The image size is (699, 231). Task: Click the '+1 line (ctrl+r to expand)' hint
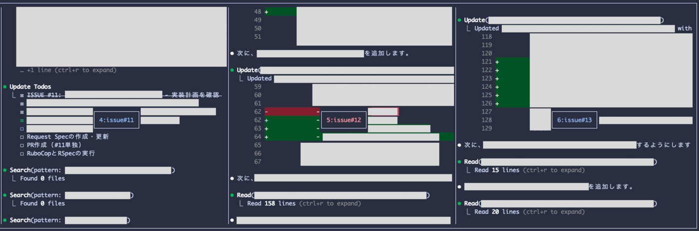(x=68, y=70)
